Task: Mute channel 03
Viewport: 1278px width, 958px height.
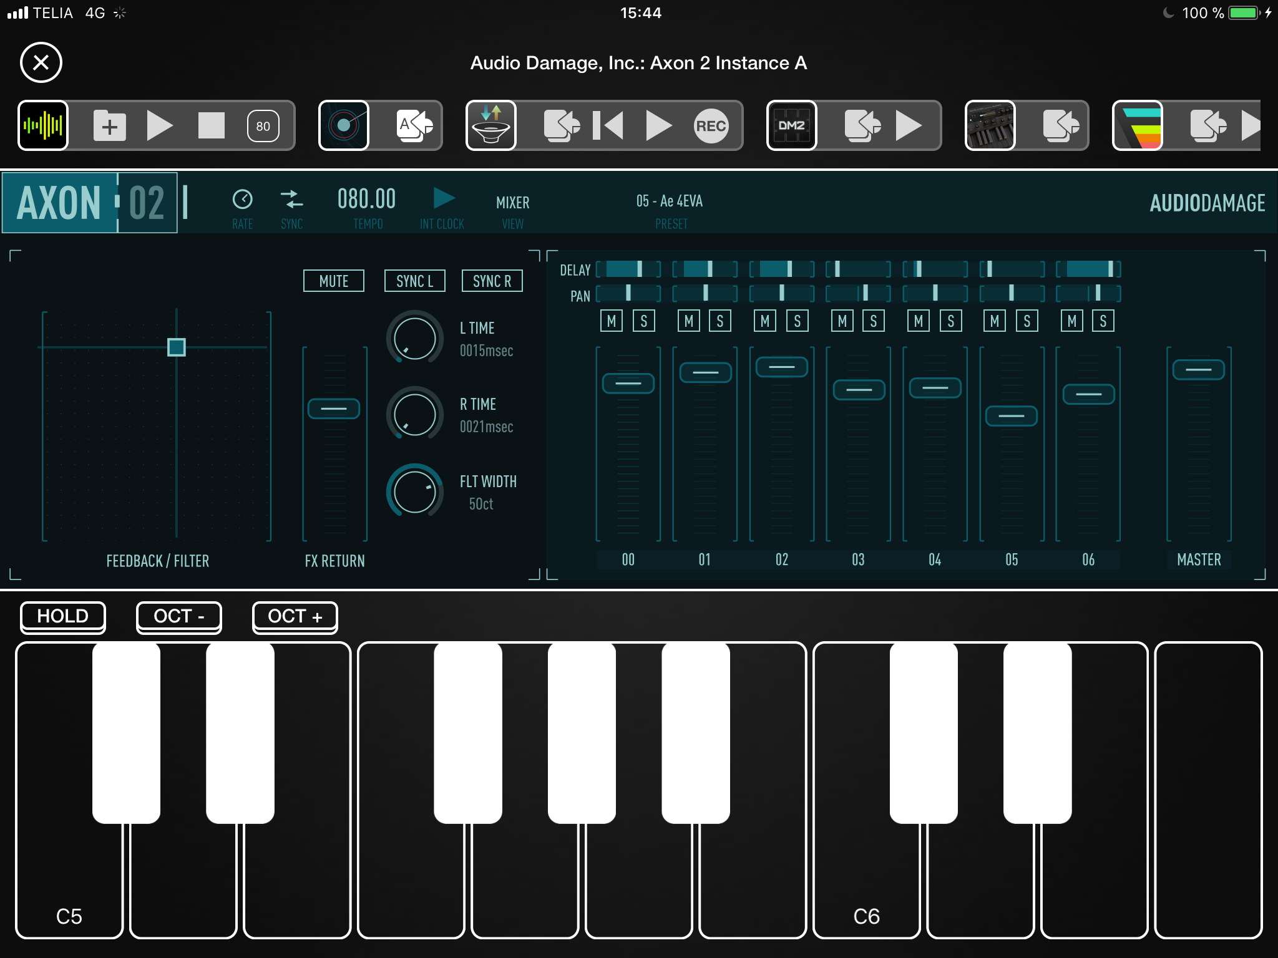Action: tap(842, 321)
